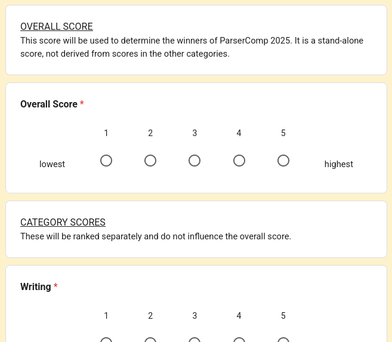Click the 'lowest' label in Overall Score

coord(52,164)
